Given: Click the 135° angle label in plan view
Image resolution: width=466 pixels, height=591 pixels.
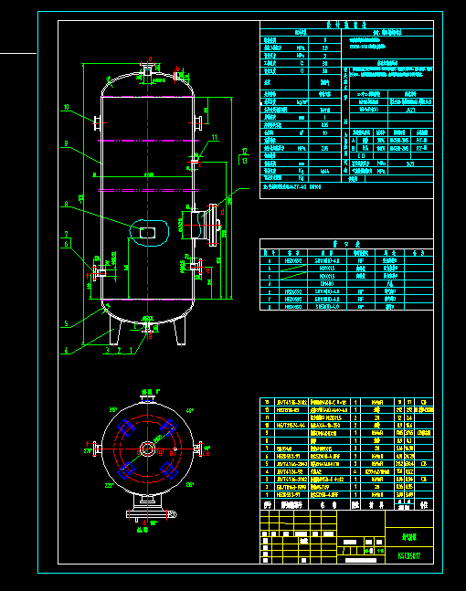Looking at the screenshot, I should [190, 484].
